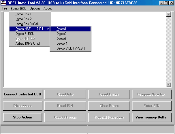Close the OPEL Immo Tool window

(x=172, y=3)
